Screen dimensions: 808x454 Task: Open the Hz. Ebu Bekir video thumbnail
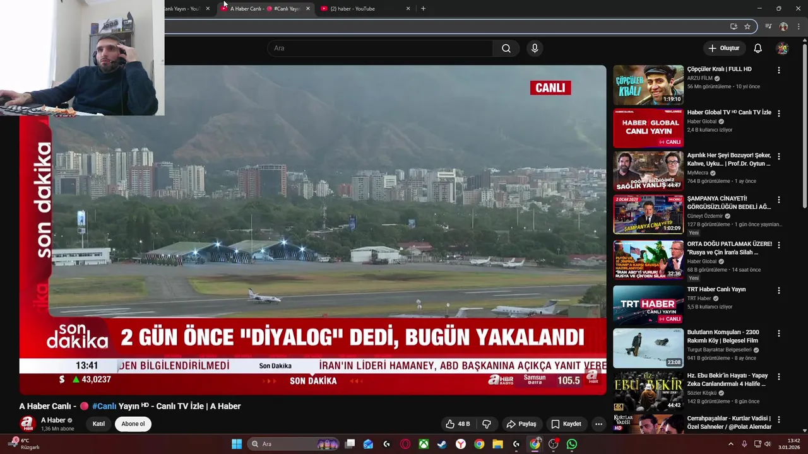point(648,392)
